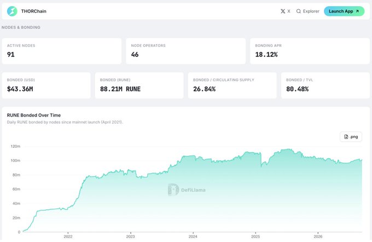The height and width of the screenshot is (242, 372).
Task: Click the BONDED / TVL value 80.48%
Action: [x=297, y=89]
